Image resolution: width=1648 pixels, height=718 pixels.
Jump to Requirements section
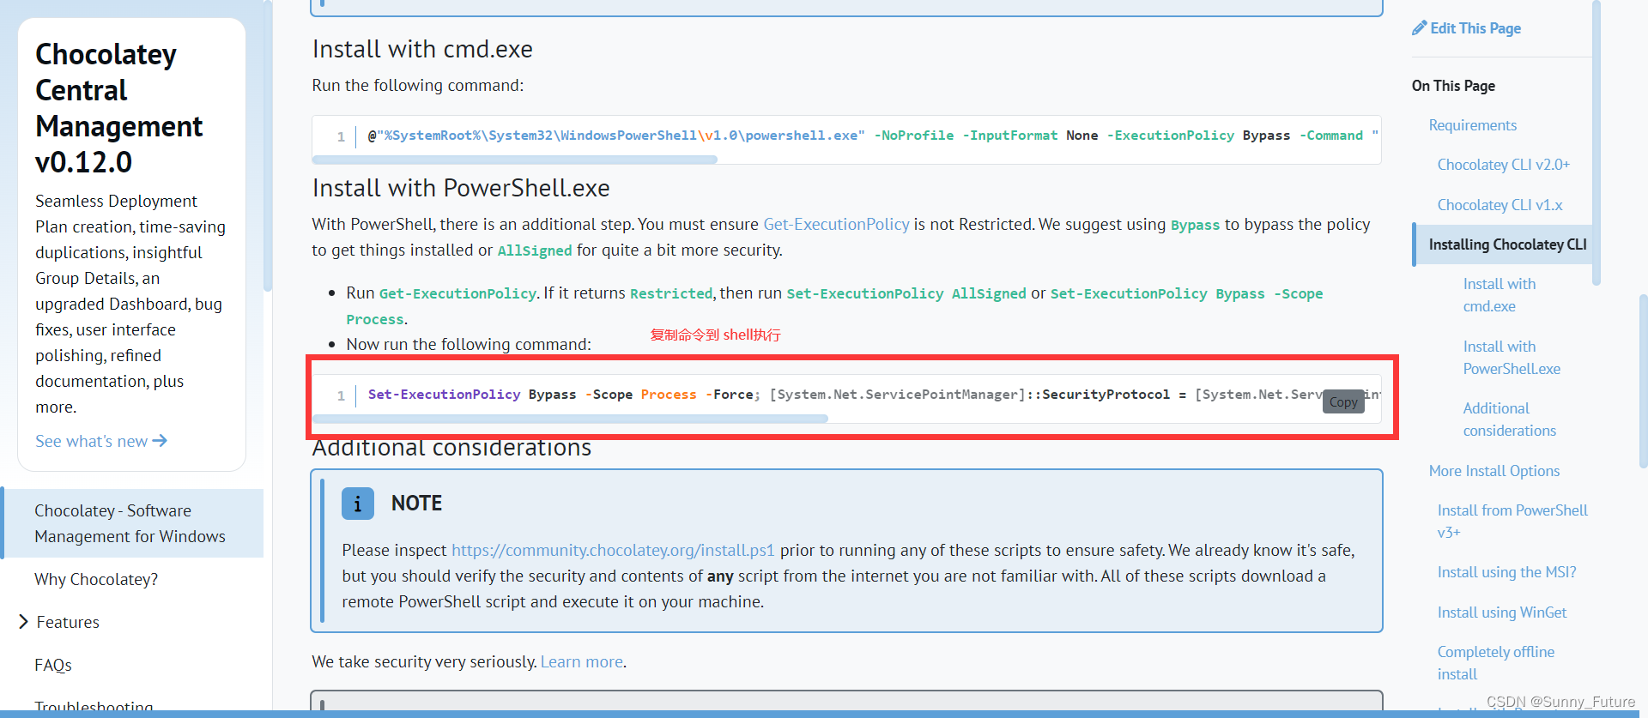click(x=1472, y=125)
